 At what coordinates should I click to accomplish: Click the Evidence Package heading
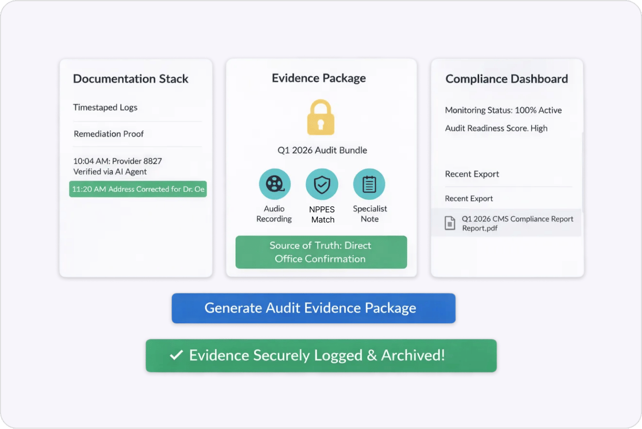318,78
